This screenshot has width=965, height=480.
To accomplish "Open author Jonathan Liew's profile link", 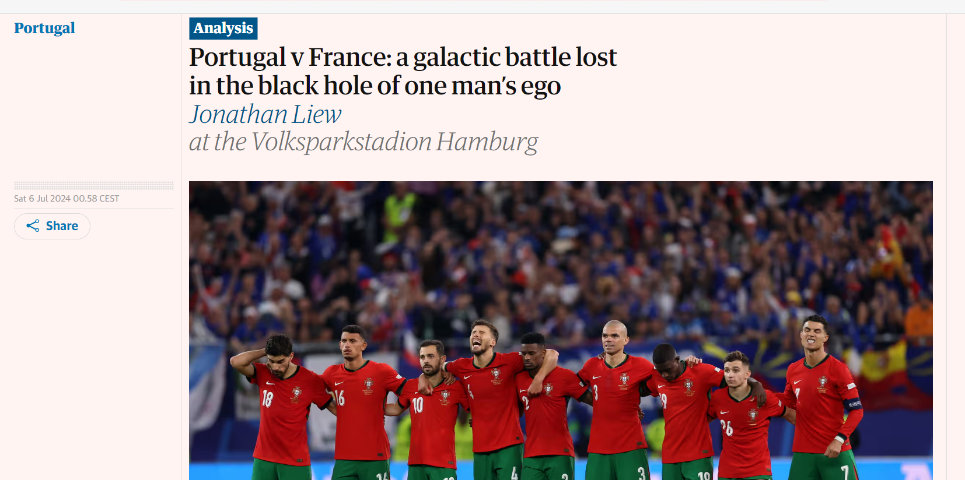I will tap(265, 114).
